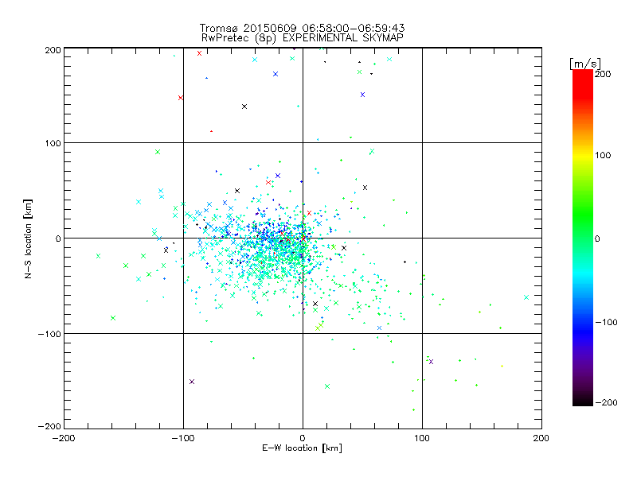Select the purple X marker east of 100 km, south of -100 km
This screenshot has width=637, height=477.
coord(431,362)
